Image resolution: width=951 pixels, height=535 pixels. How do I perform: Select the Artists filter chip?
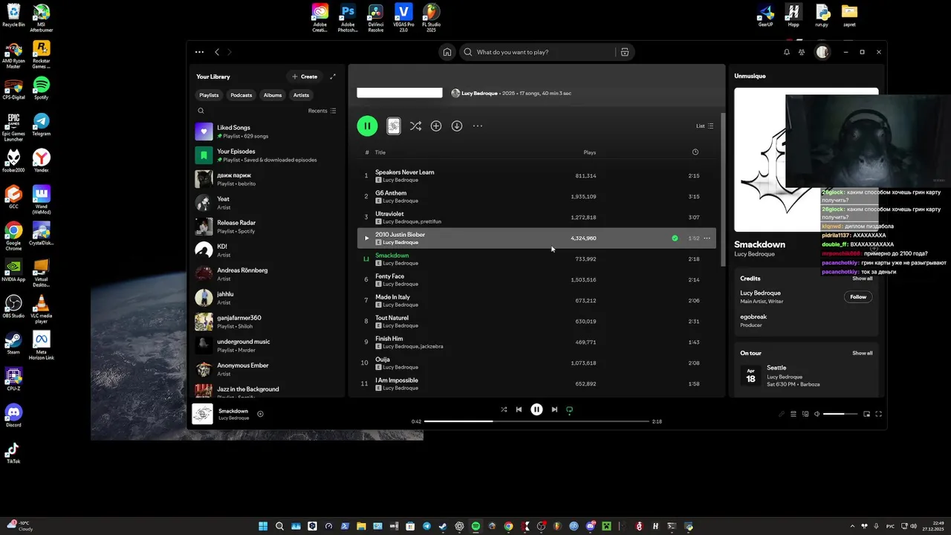[301, 95]
